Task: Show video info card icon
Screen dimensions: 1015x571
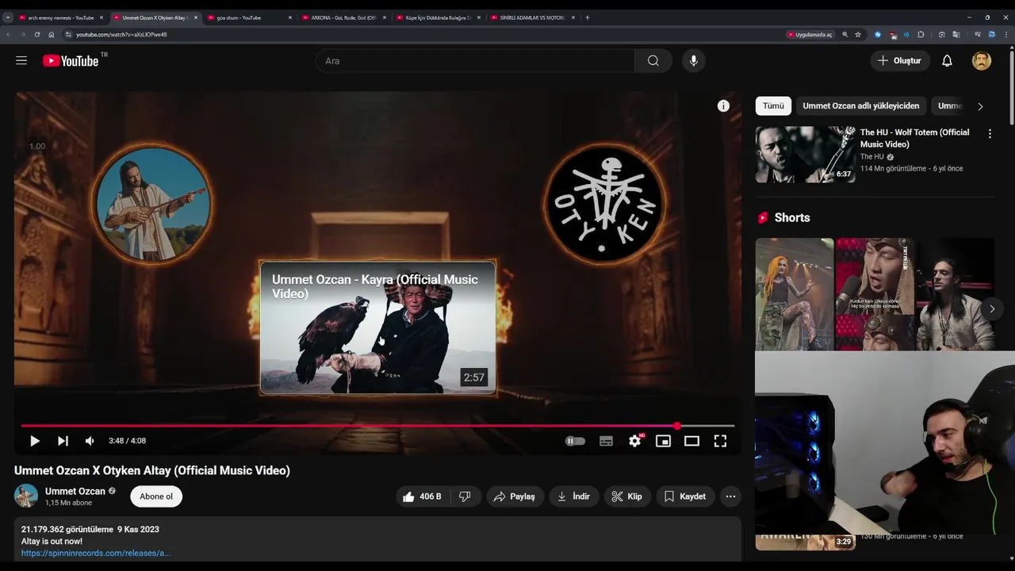Action: point(723,105)
